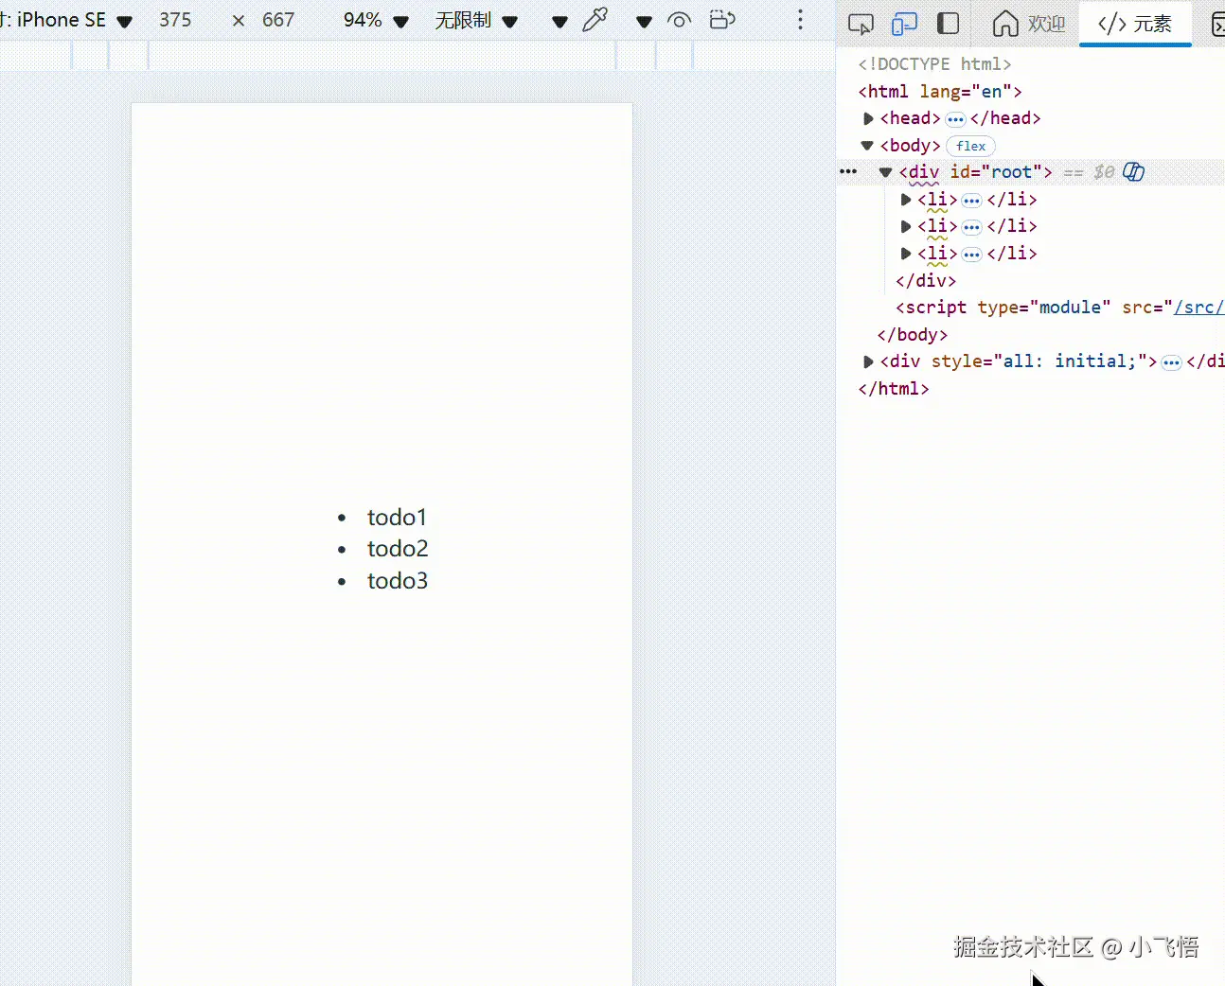Open the iPhone SE device dropdown
1225x986 pixels.
click(x=124, y=20)
